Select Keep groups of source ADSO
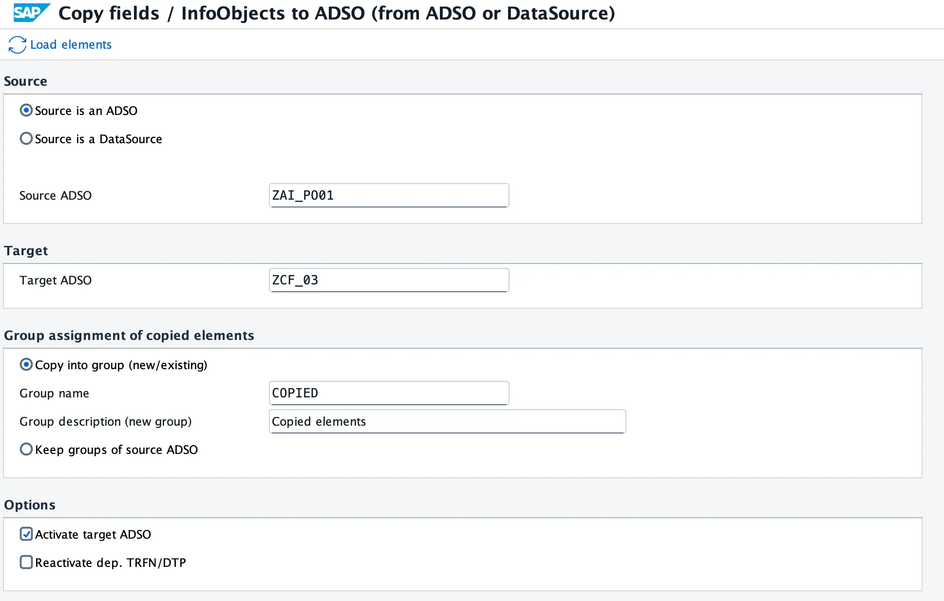The height and width of the screenshot is (601, 944). (26, 450)
